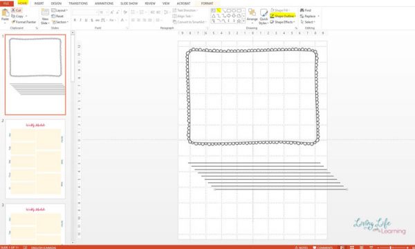Open the ANIMATIONS ribbon tab
Image resolution: width=415 pixels, height=249 pixels.
104,3
